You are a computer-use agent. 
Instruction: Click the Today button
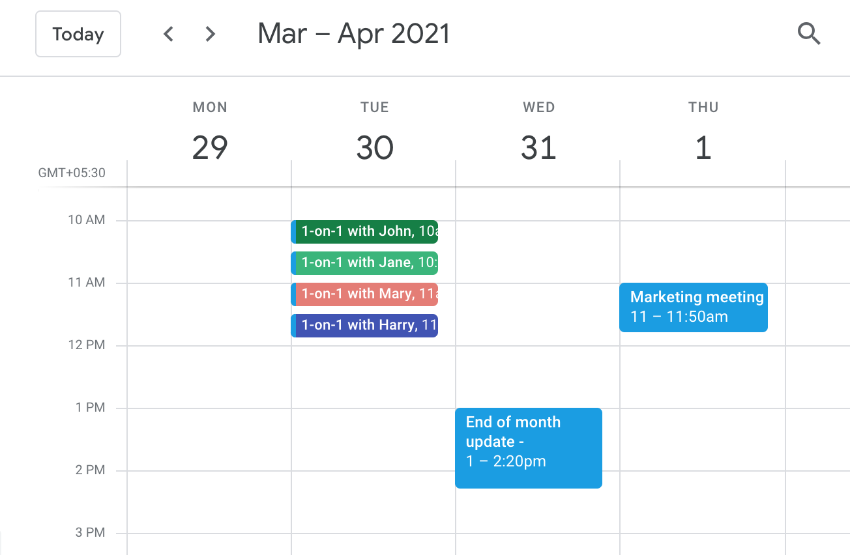[x=78, y=34]
